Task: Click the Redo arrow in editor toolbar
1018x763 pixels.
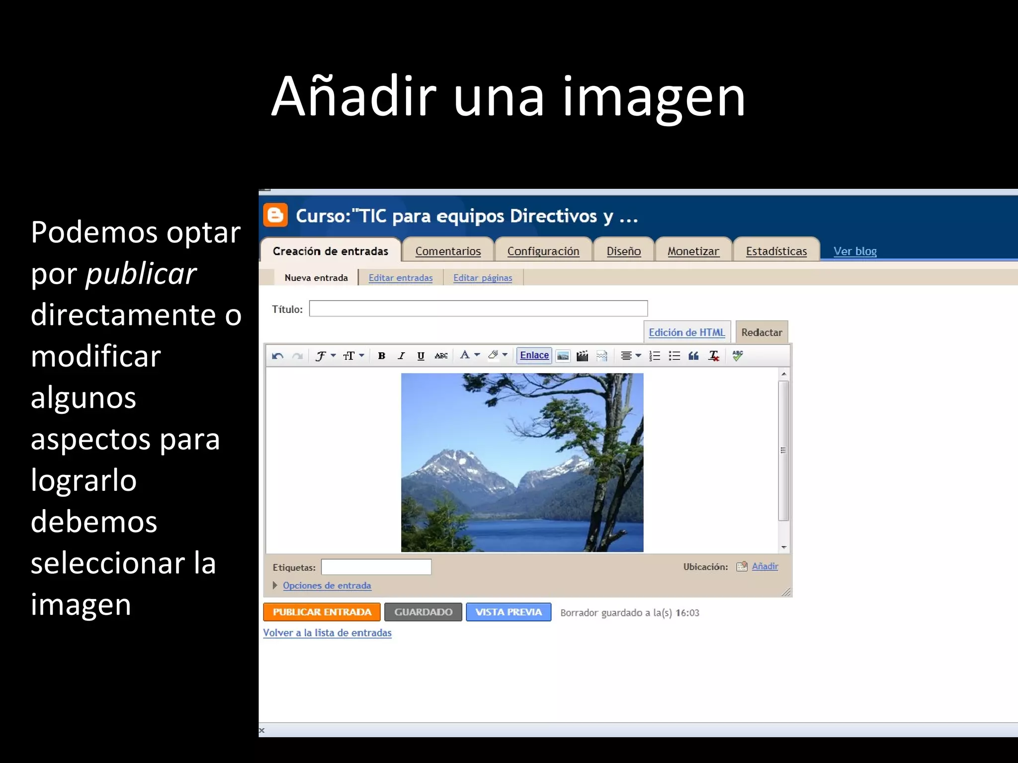Action: tap(297, 356)
